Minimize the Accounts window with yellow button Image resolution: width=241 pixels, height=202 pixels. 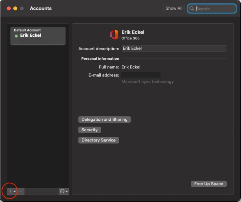tap(15, 8)
